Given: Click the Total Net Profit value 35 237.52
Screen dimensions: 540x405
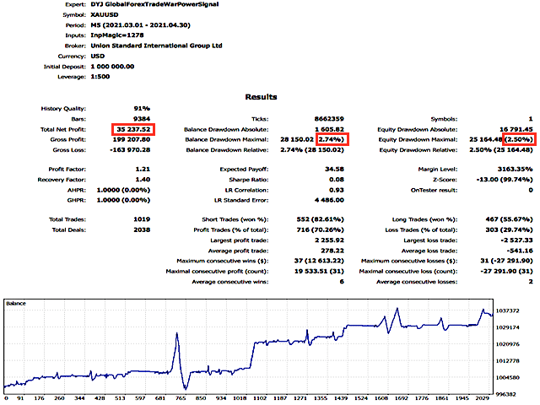Looking at the screenshot, I should coord(132,129).
